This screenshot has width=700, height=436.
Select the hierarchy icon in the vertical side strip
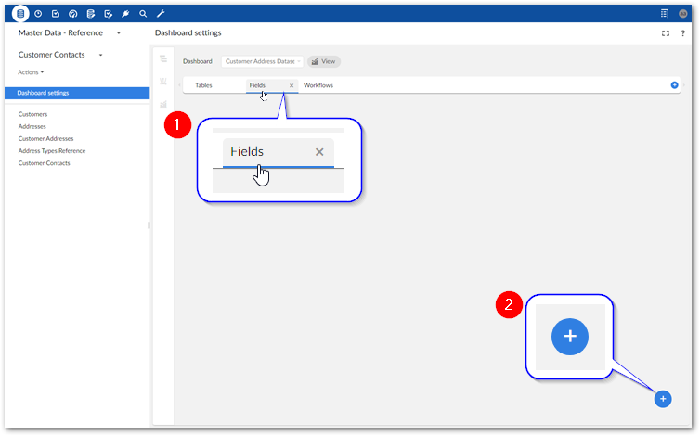(x=163, y=58)
